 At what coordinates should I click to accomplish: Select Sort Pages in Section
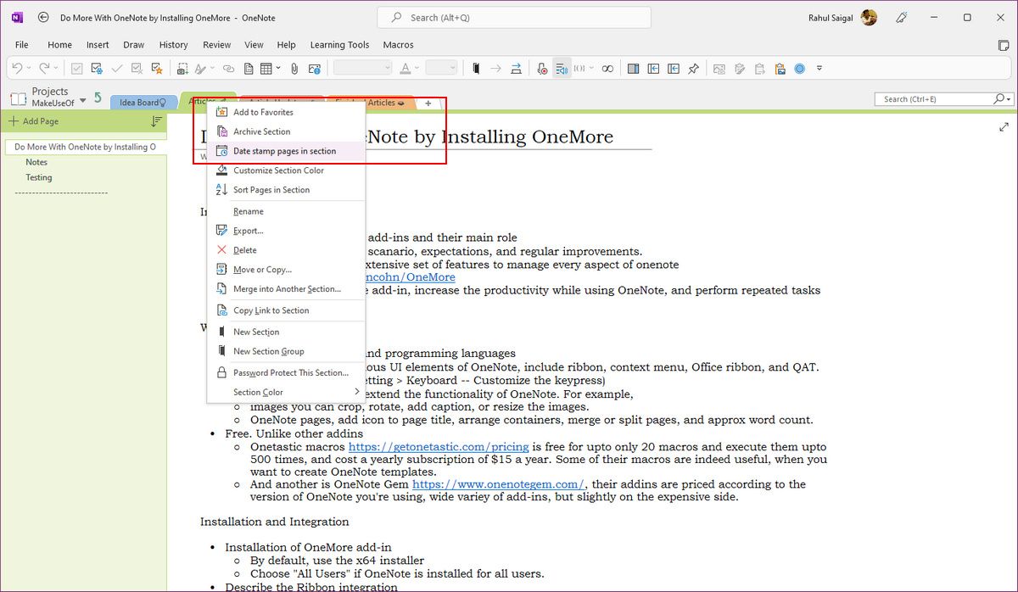[286, 190]
